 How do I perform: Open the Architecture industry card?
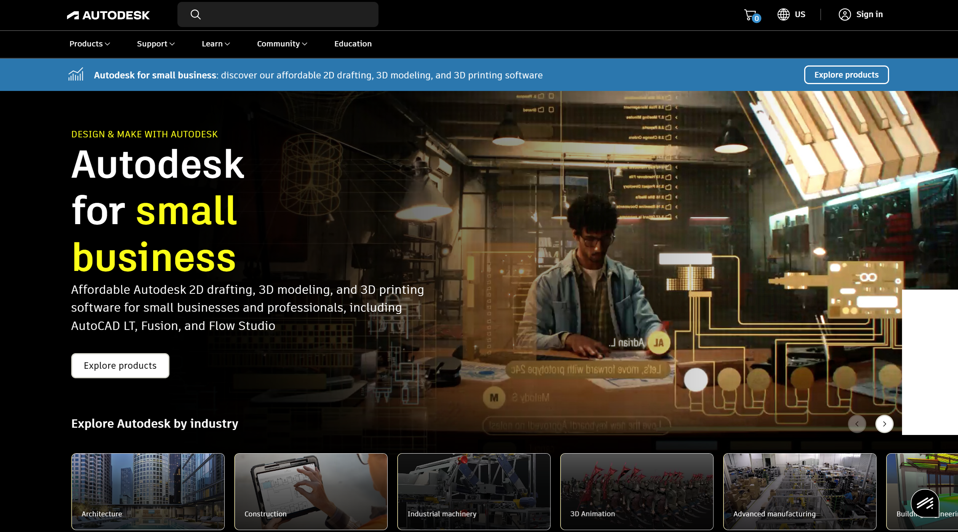coord(148,491)
